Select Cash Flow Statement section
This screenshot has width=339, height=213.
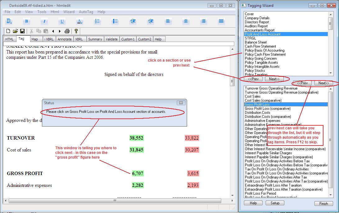pyautogui.click(x=260, y=46)
